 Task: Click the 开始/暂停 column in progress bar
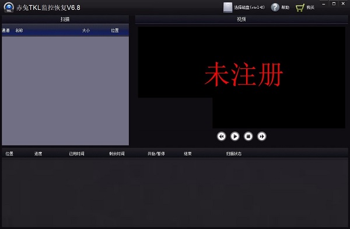click(156, 154)
